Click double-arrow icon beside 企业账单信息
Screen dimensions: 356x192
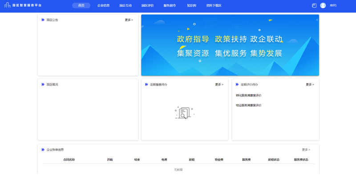(x=43, y=150)
